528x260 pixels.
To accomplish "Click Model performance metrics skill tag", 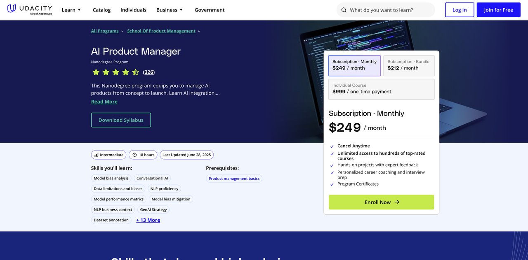I will tap(119, 199).
